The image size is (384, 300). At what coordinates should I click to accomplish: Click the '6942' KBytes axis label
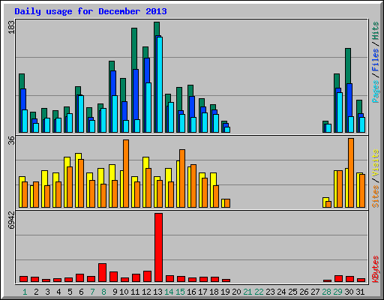click(x=11, y=220)
